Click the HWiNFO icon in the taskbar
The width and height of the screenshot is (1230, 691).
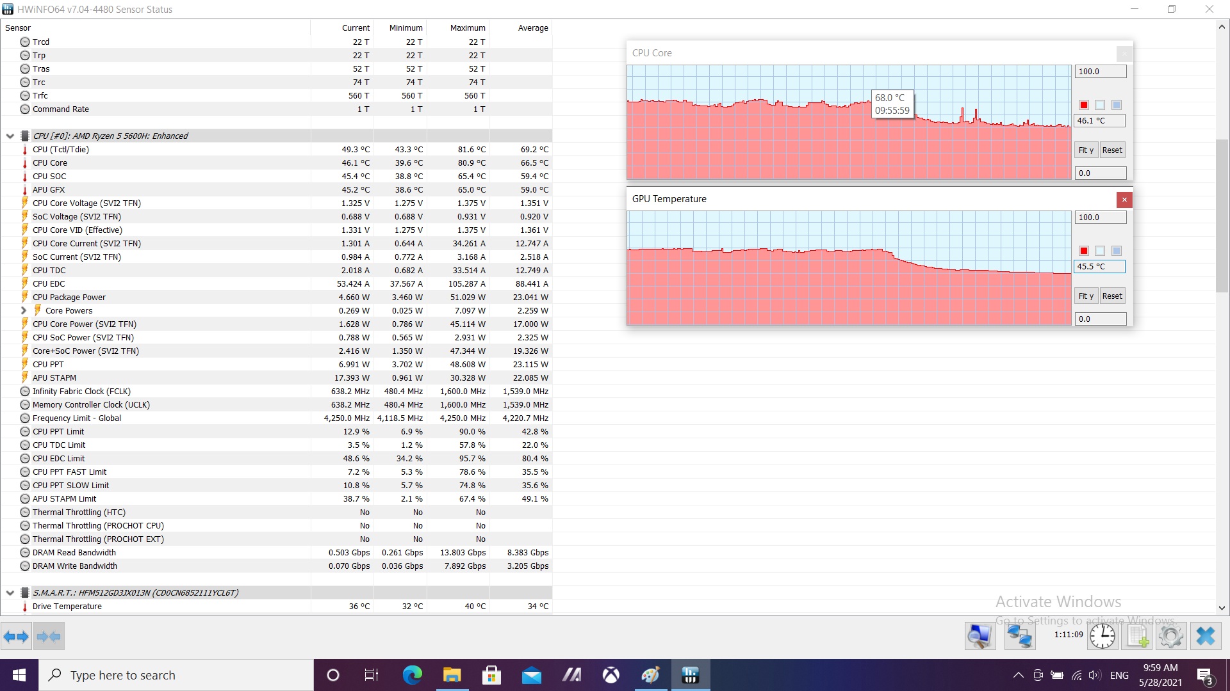tap(690, 675)
